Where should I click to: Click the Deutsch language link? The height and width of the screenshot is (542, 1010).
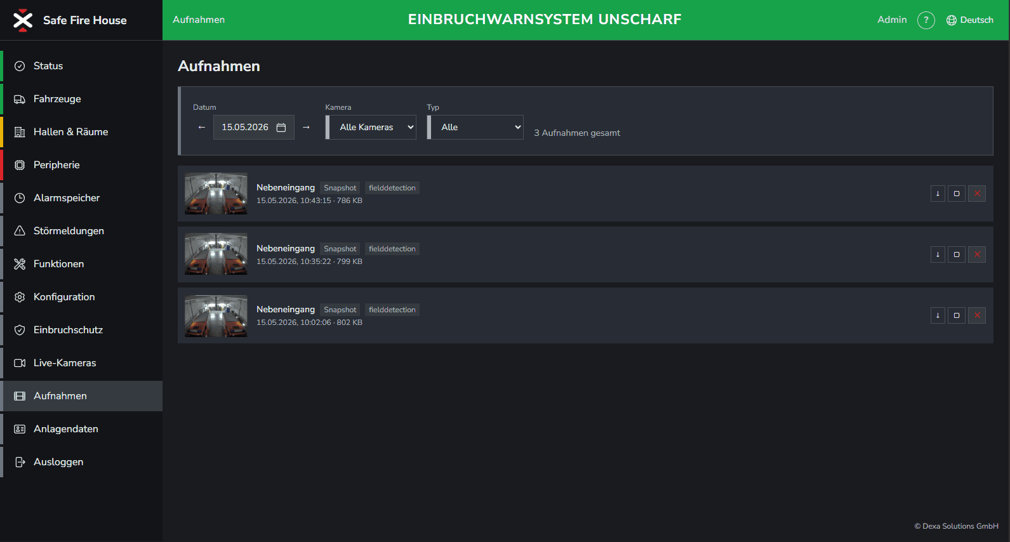[976, 20]
